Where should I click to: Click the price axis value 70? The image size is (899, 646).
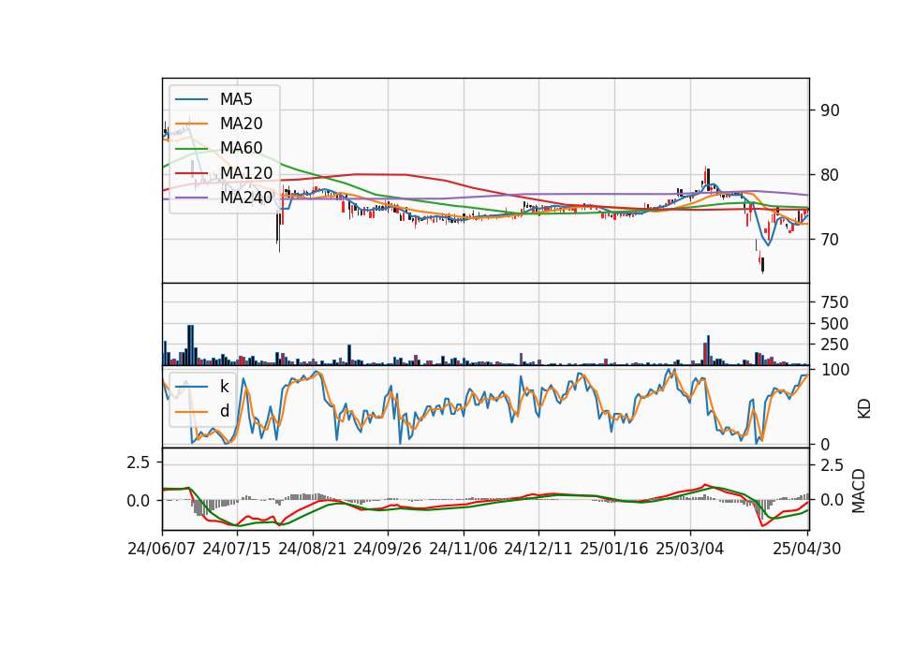[x=830, y=240]
